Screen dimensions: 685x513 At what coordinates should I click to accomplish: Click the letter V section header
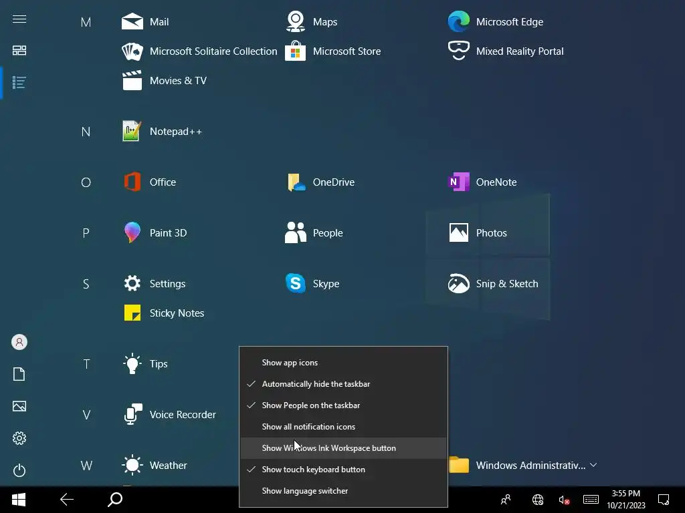coord(86,415)
